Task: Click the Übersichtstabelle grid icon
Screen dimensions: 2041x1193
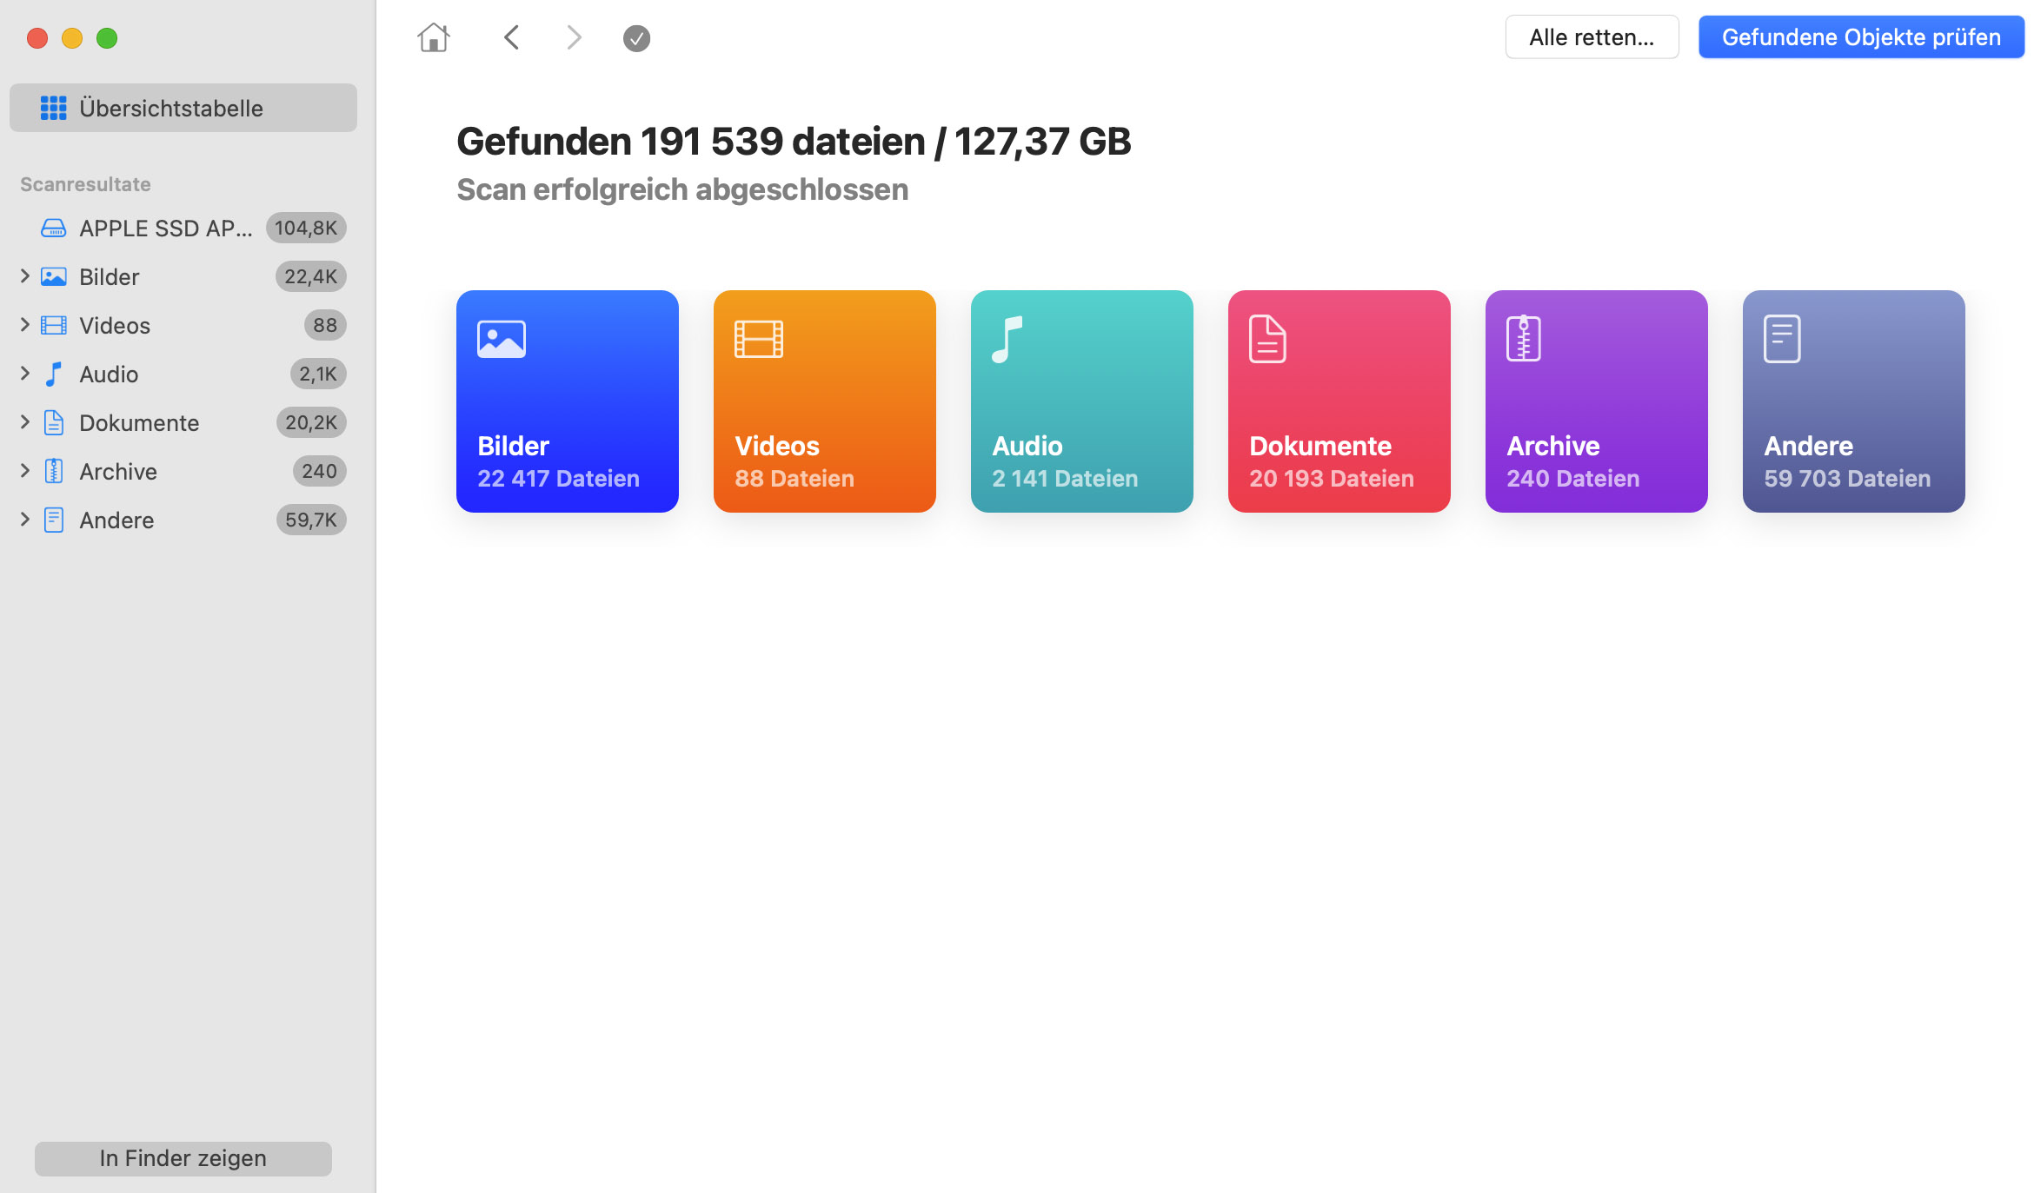Action: click(51, 108)
